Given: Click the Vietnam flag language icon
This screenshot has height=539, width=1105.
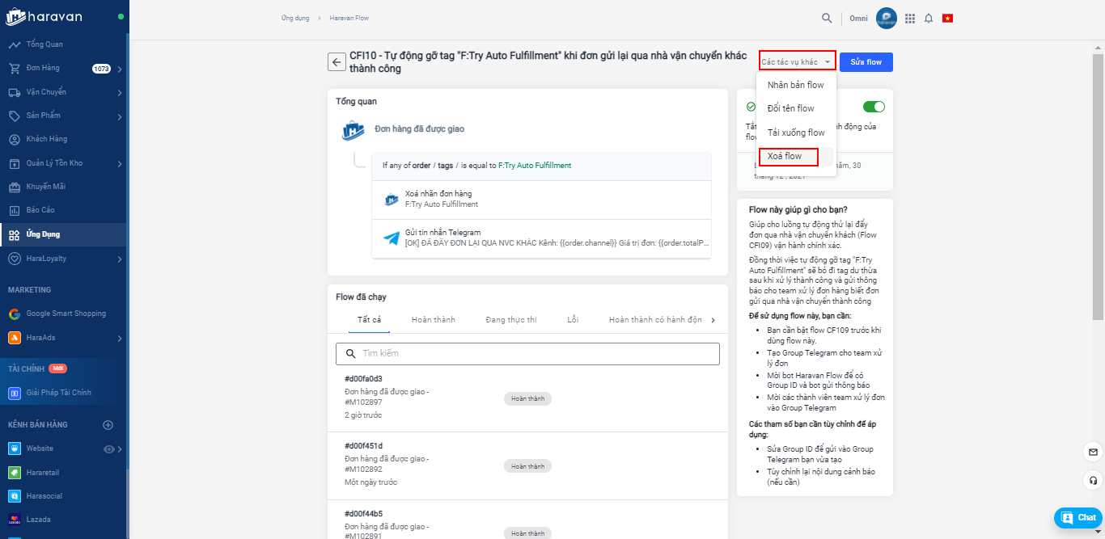Looking at the screenshot, I should click(x=947, y=18).
